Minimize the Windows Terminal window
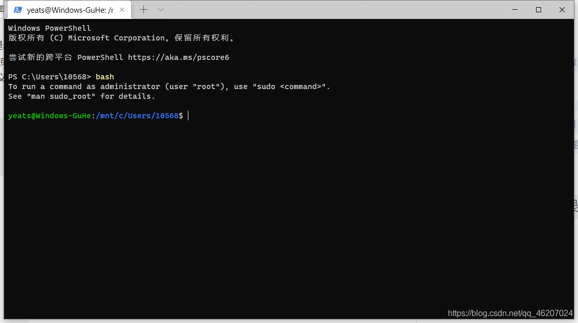Screen dimensions: 578x323 515,10
